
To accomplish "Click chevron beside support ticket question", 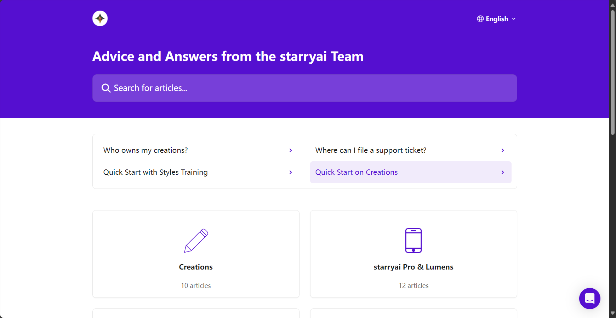I will coord(503,150).
